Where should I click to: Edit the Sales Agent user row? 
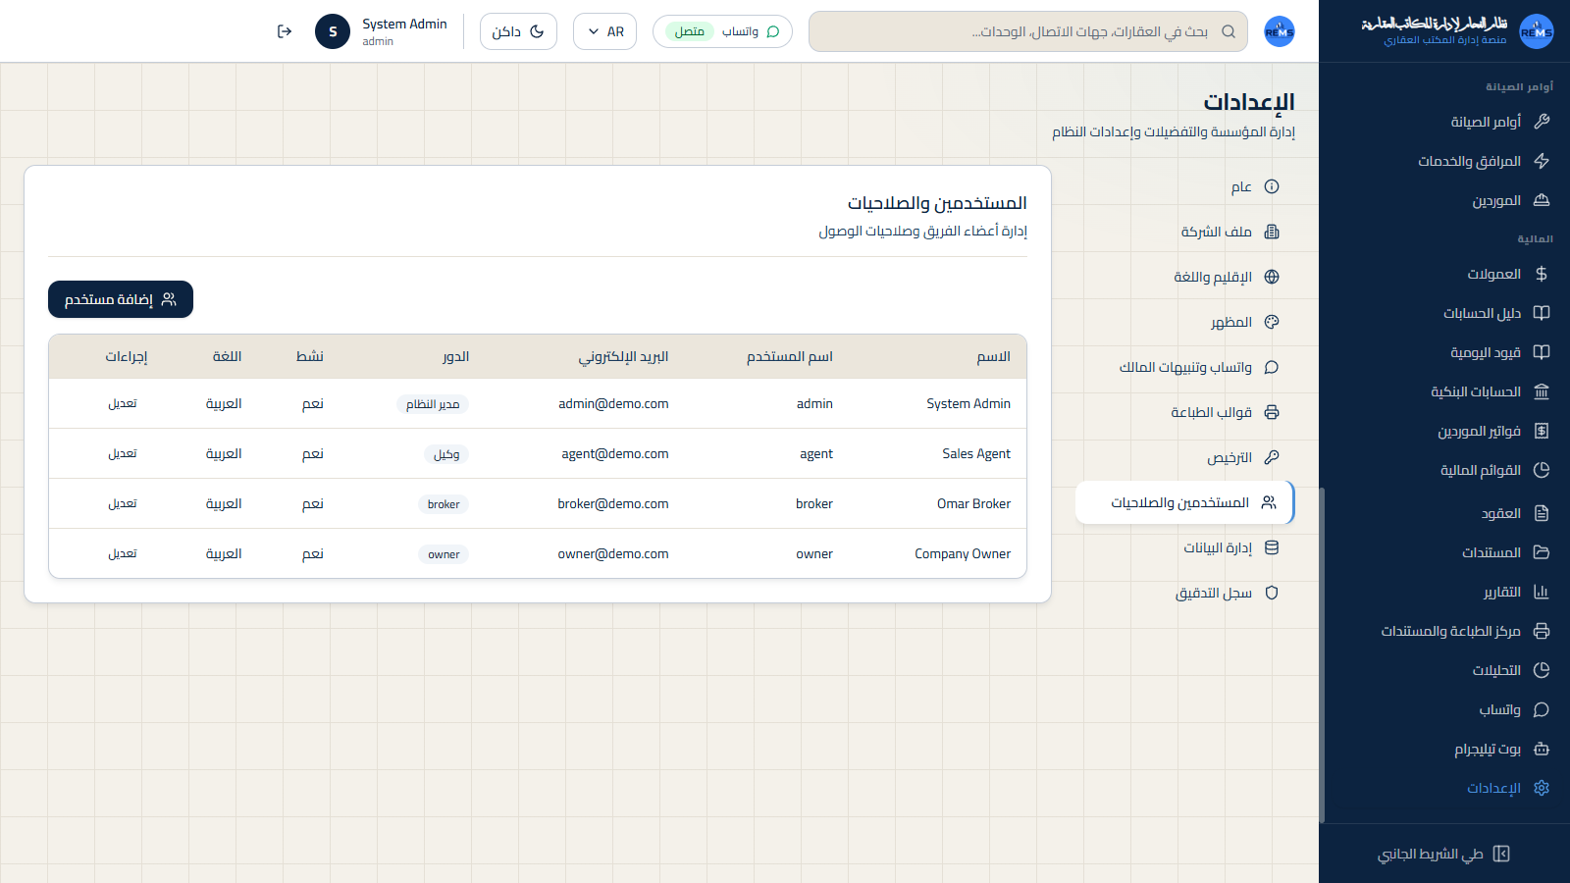(x=123, y=453)
